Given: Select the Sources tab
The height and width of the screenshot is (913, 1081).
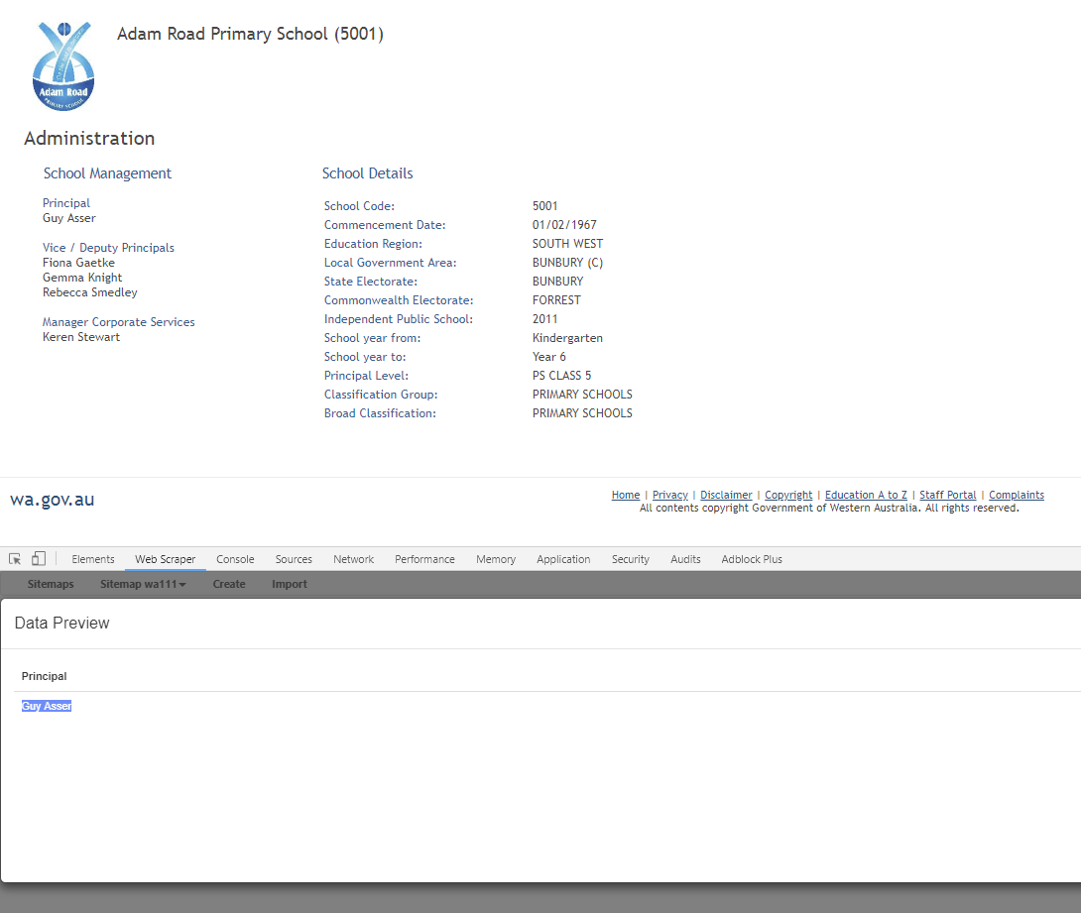Looking at the screenshot, I should 294,559.
